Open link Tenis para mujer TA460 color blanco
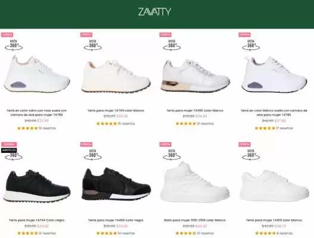 click(195, 111)
